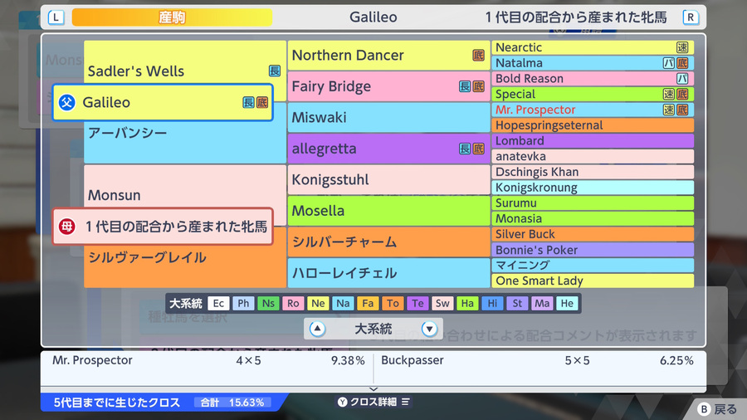
Task: Click the Te lineage color swatch
Action: click(x=417, y=303)
